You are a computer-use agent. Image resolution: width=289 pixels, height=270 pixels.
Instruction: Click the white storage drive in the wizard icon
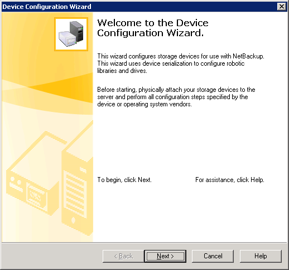[x=68, y=38]
